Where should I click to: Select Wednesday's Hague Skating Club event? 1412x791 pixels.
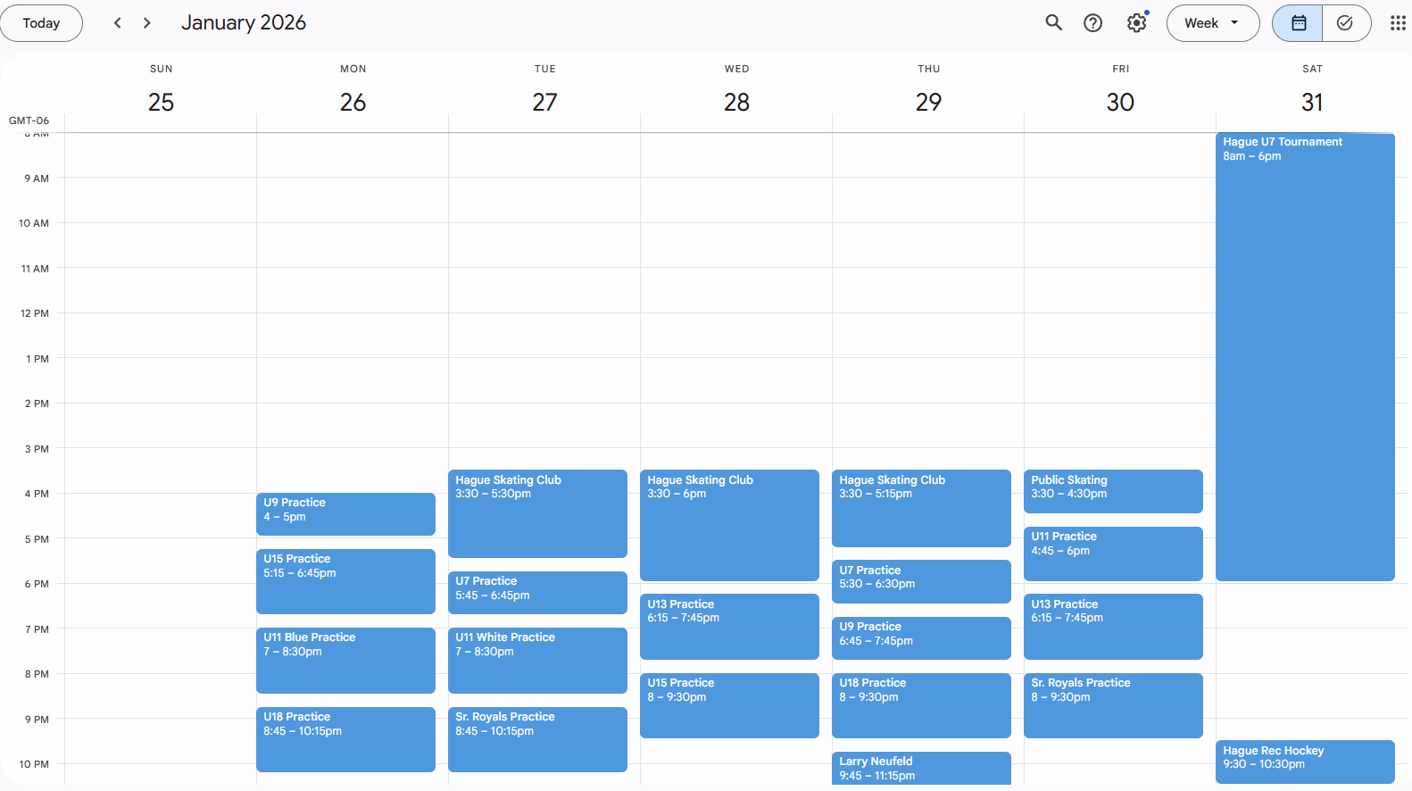click(x=729, y=525)
